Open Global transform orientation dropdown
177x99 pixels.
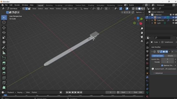pyautogui.click(x=85, y=9)
